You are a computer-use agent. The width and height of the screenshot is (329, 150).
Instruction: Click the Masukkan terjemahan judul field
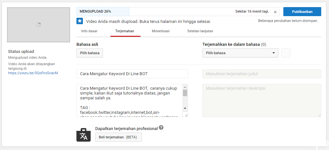(262, 74)
